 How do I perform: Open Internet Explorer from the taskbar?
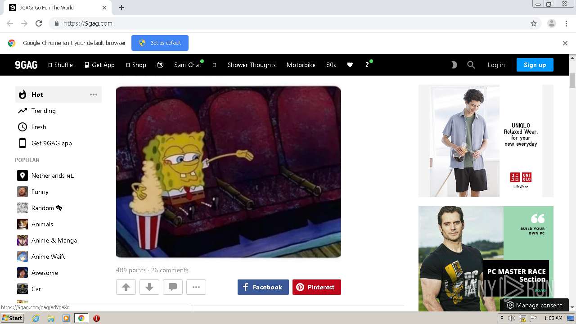(36, 318)
